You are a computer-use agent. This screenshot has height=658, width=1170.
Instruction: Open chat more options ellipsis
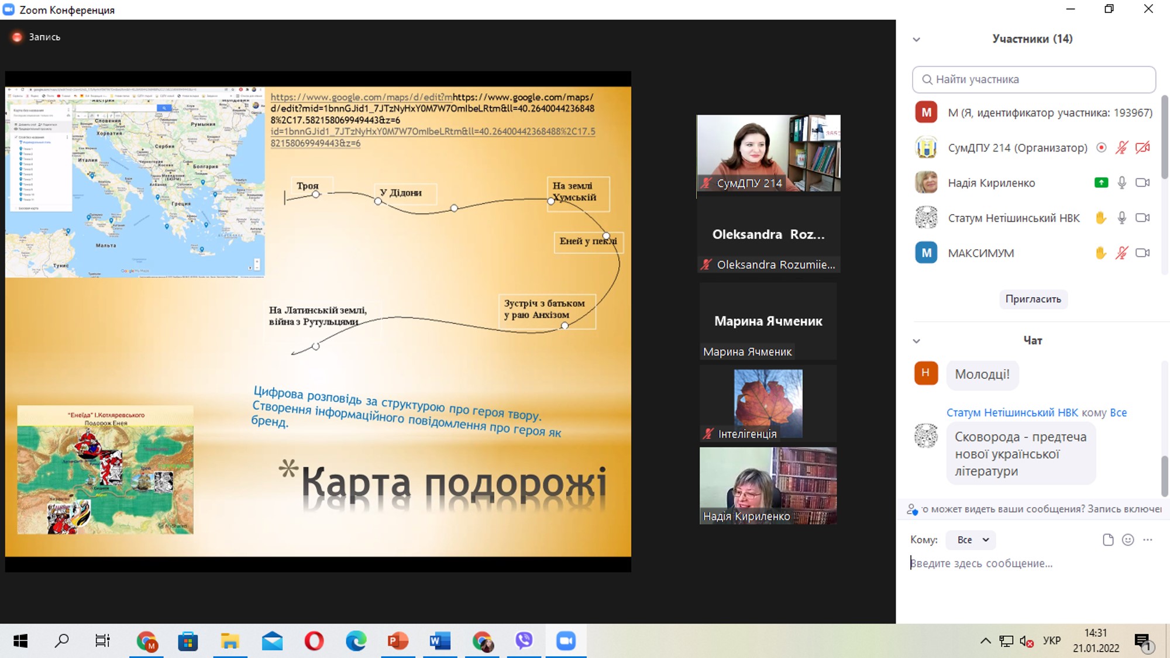coord(1148,540)
